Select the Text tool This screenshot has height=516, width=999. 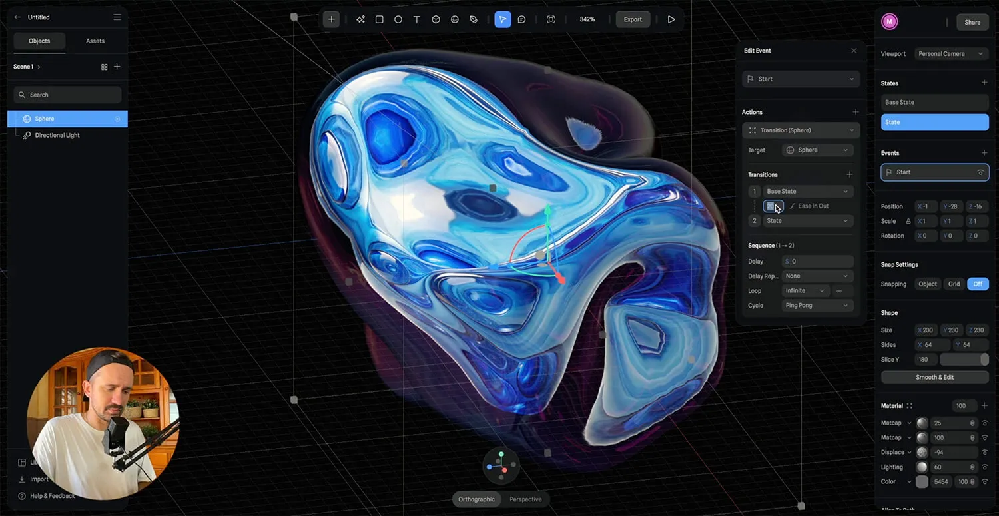[x=417, y=19]
